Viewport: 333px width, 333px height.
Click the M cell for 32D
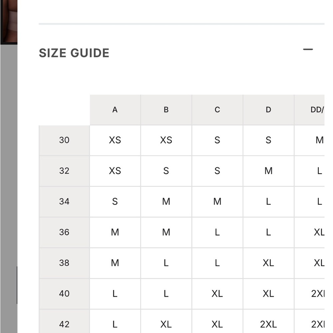click(x=269, y=171)
